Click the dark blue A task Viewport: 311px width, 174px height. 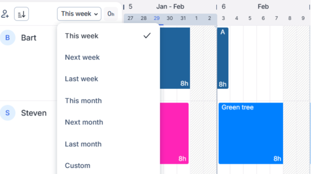223,58
